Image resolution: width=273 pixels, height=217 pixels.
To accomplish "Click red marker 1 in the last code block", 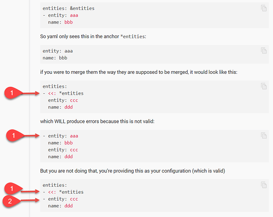I will (x=12, y=188).
